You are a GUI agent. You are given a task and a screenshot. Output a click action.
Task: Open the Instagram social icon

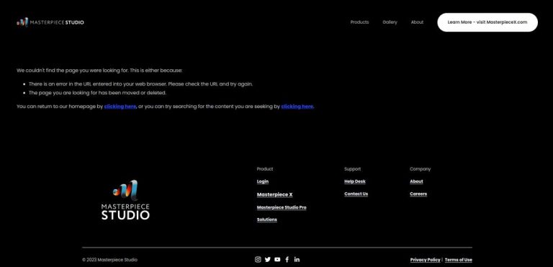tap(258, 259)
